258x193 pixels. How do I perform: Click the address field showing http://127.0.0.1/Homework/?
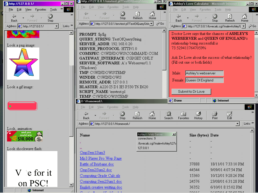pos(163,124)
